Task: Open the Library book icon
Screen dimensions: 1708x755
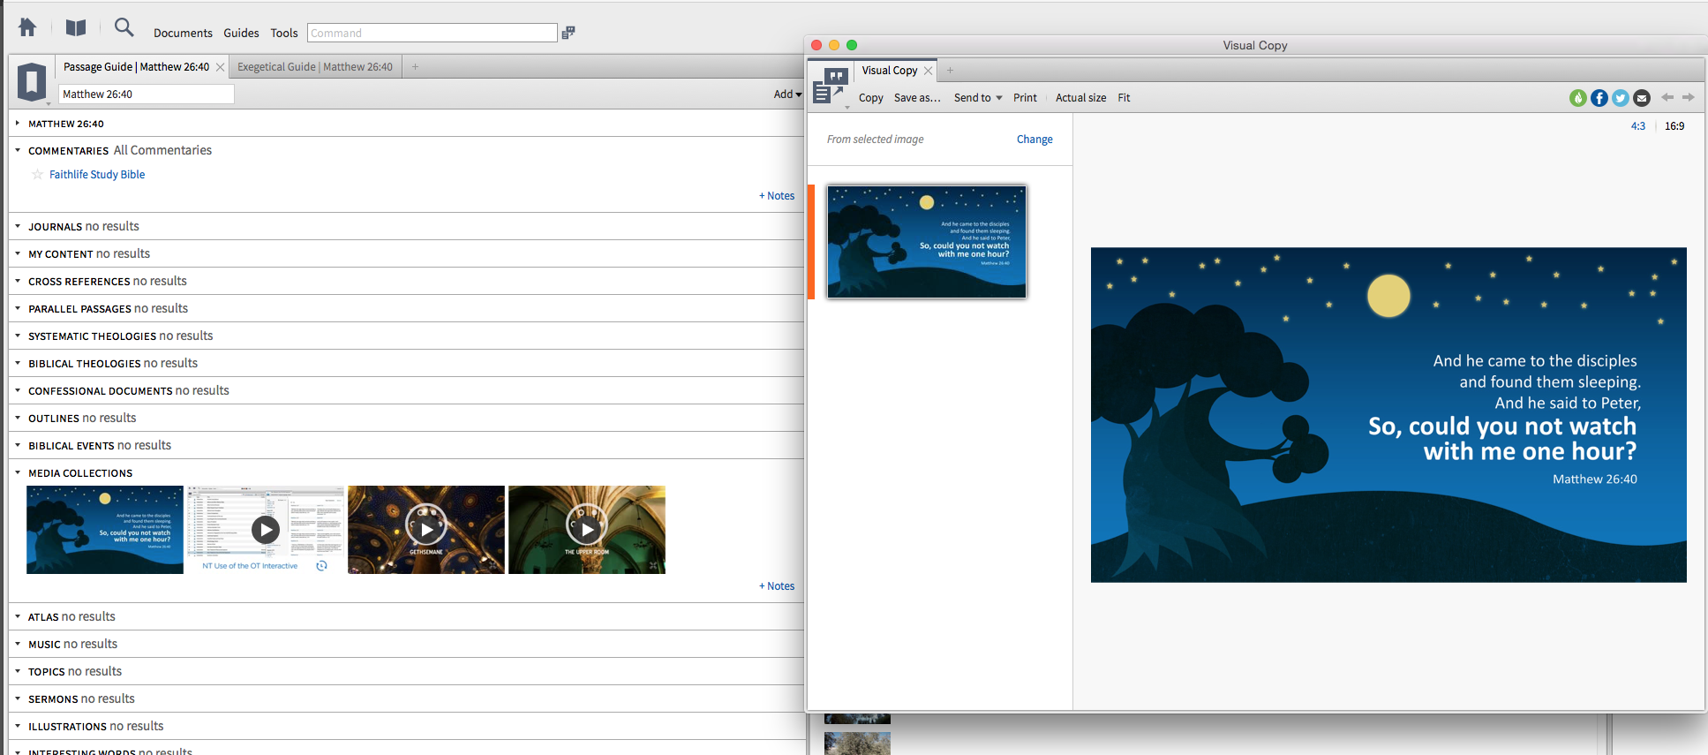Action: pyautogui.click(x=76, y=28)
